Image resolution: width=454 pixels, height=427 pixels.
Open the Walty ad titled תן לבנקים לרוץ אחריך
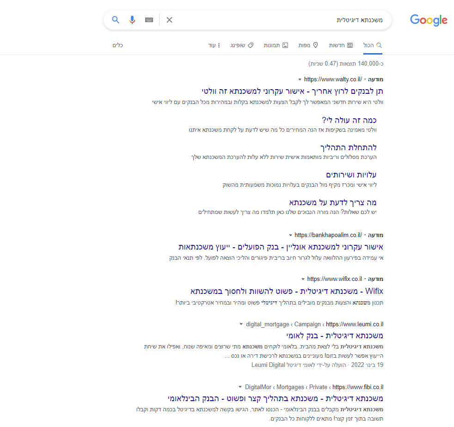pos(293,91)
